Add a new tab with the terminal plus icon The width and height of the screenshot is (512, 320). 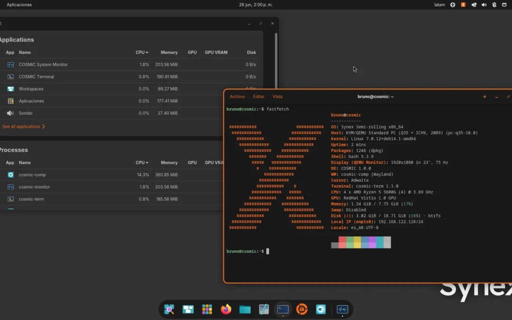pos(485,97)
